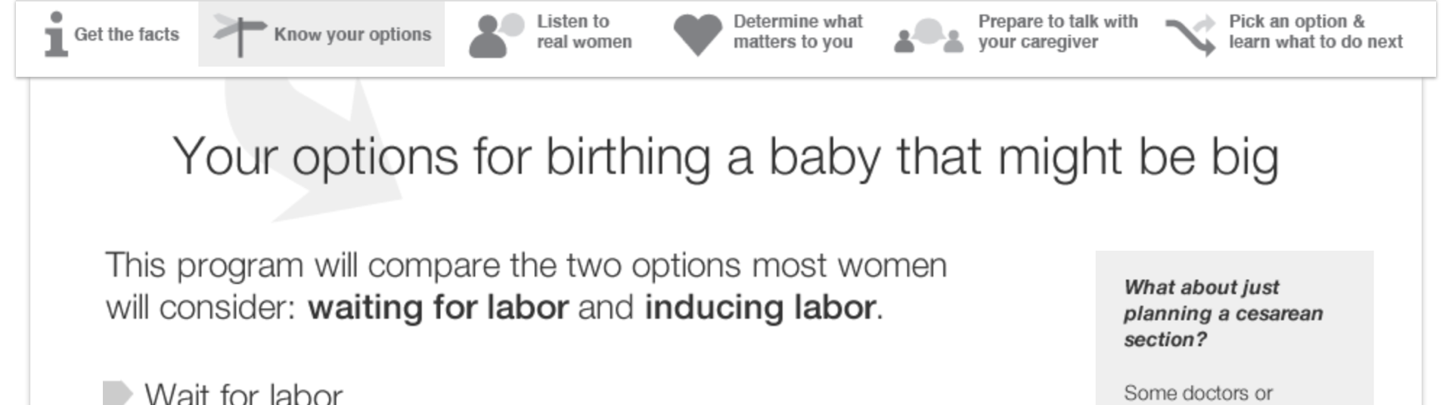Screen dimensions: 1452x405
Task: Switch to 'Prepare to talk with your caregiver'
Action: [x=1057, y=32]
